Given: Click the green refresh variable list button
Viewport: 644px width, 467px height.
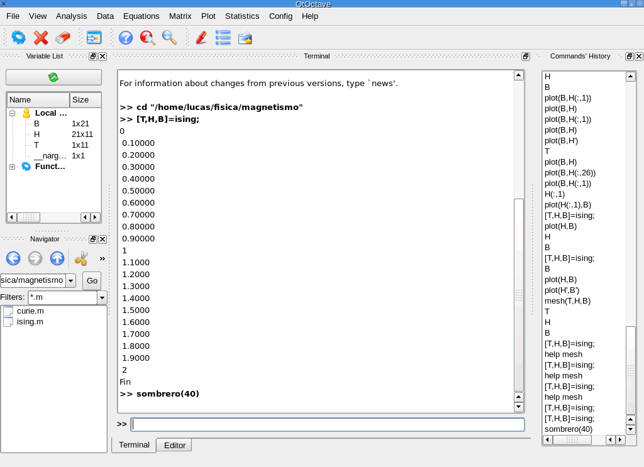Looking at the screenshot, I should point(54,77).
